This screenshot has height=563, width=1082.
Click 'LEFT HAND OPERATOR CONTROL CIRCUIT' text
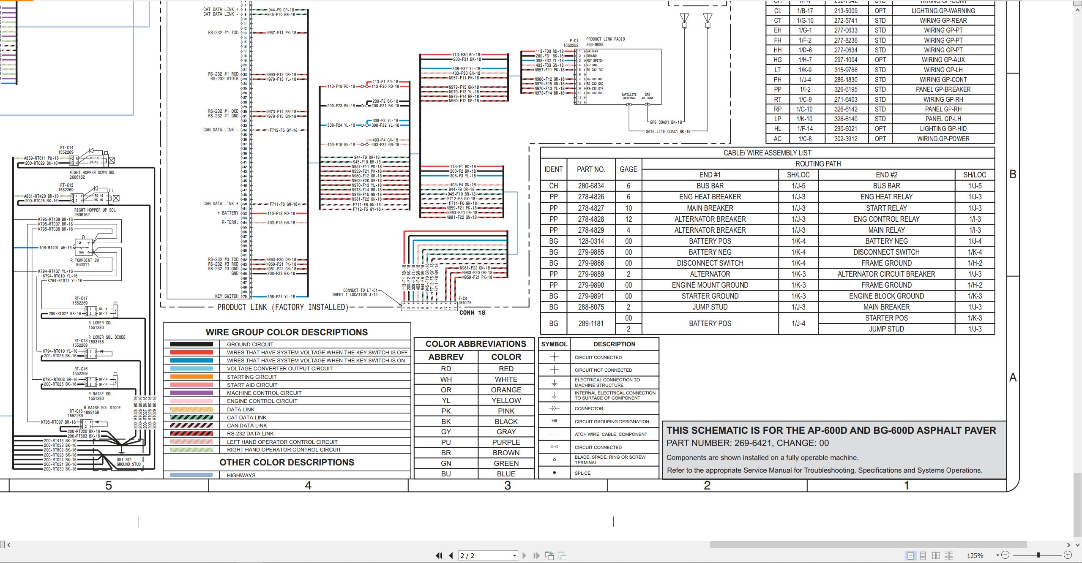tap(282, 442)
